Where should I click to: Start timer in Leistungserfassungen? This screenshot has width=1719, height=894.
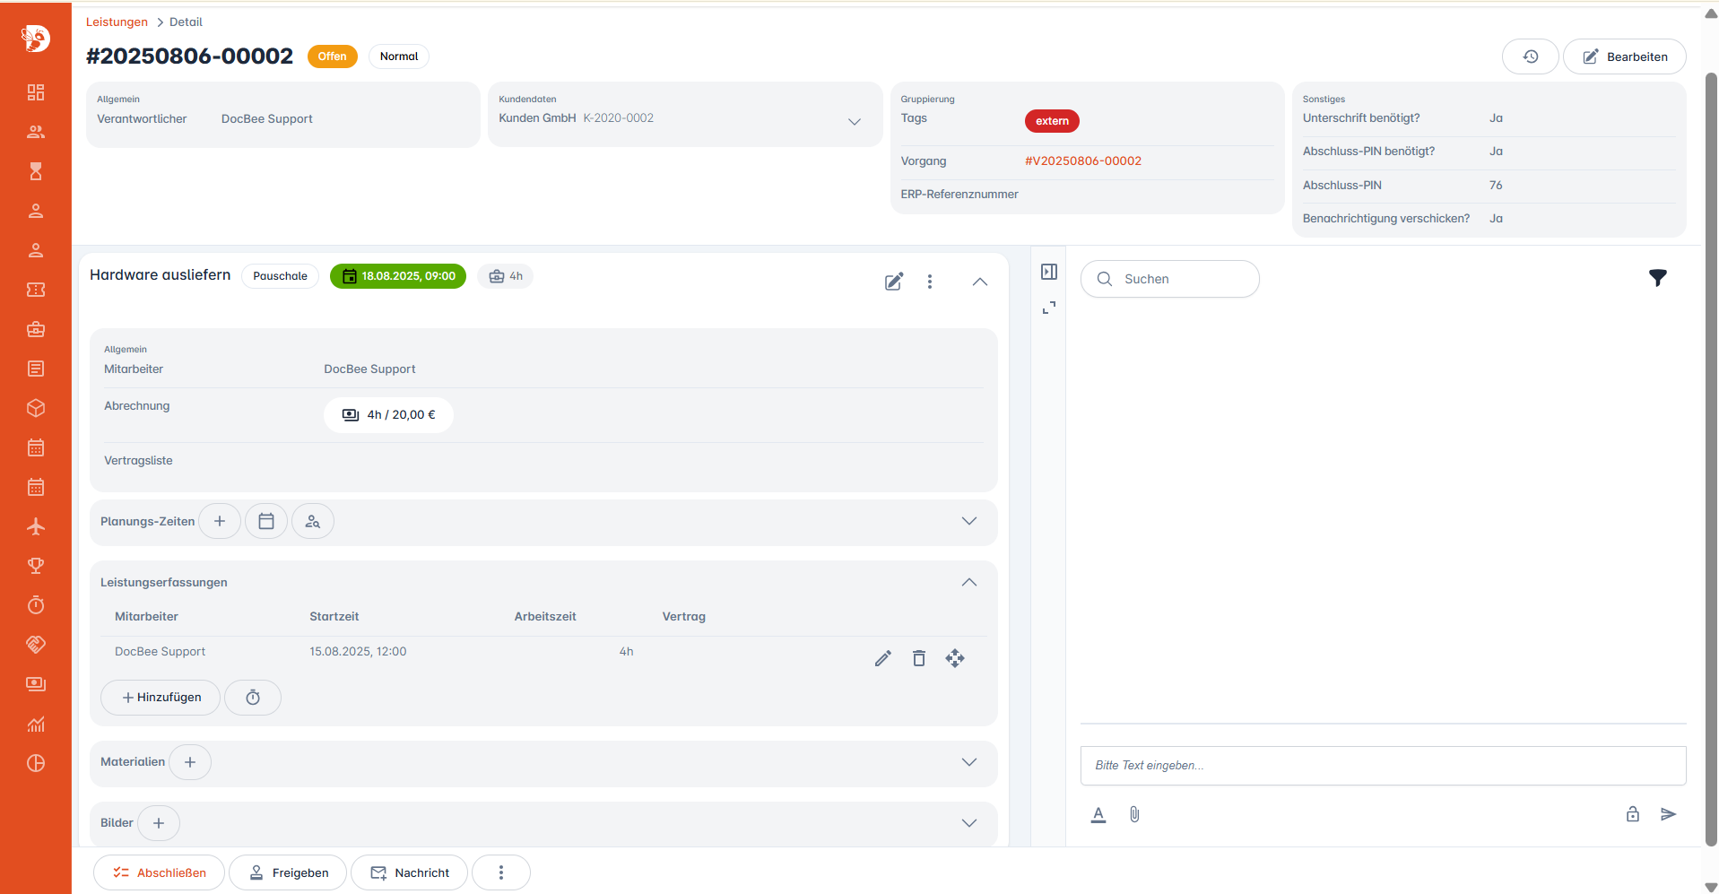pyautogui.click(x=253, y=698)
